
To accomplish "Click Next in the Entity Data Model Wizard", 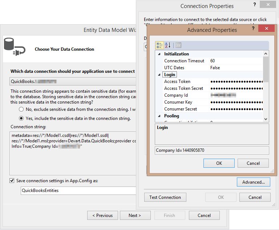I will tap(134, 215).
